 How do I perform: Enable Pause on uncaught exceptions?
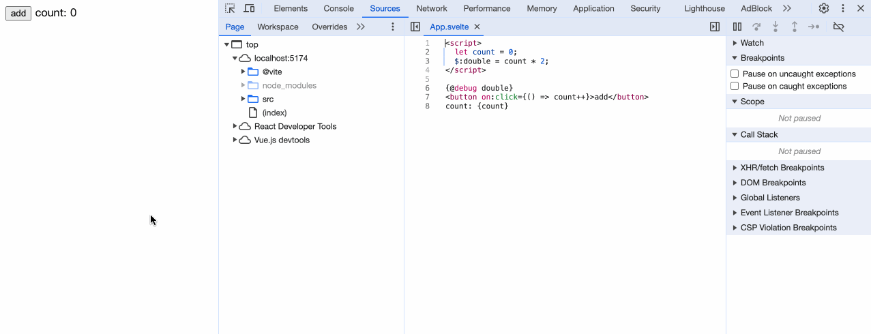(735, 74)
